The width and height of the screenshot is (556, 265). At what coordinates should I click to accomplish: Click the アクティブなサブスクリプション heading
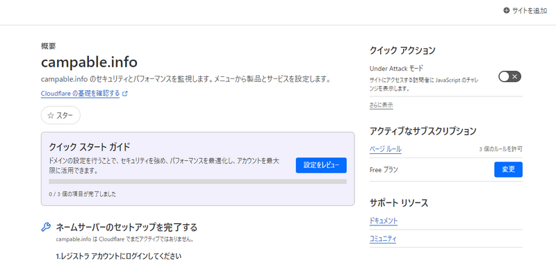click(423, 131)
